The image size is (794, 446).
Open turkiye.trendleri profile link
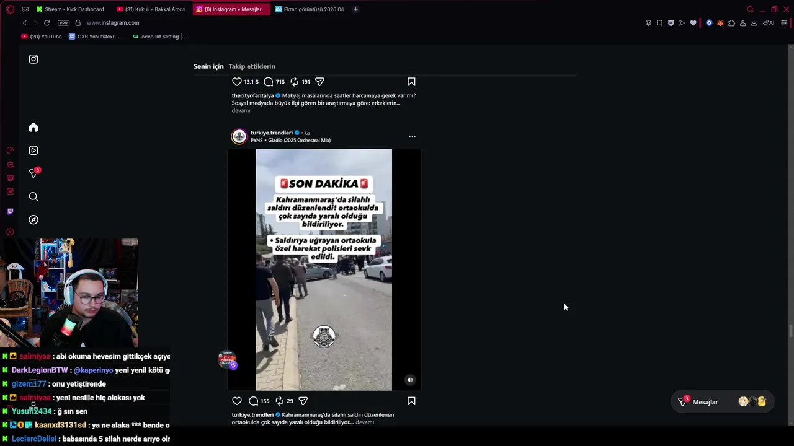click(x=272, y=133)
